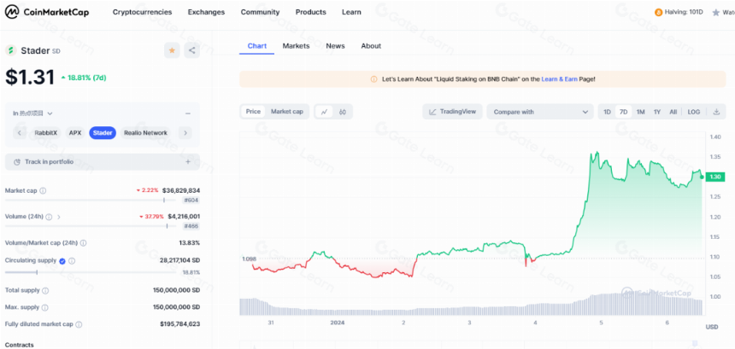Click info icon next to Market cap
The width and height of the screenshot is (735, 349).
43,191
